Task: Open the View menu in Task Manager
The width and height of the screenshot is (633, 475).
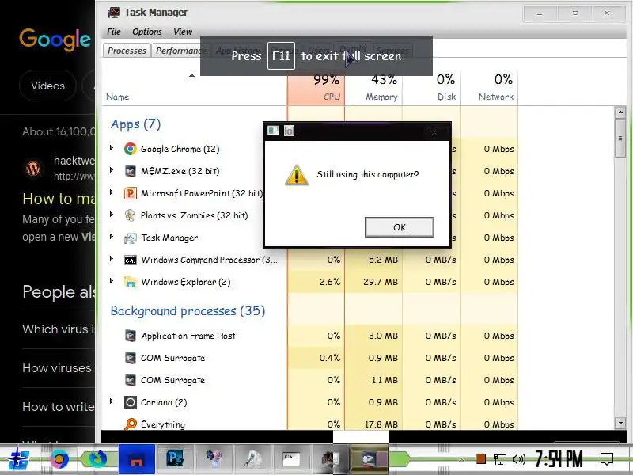Action: (183, 32)
